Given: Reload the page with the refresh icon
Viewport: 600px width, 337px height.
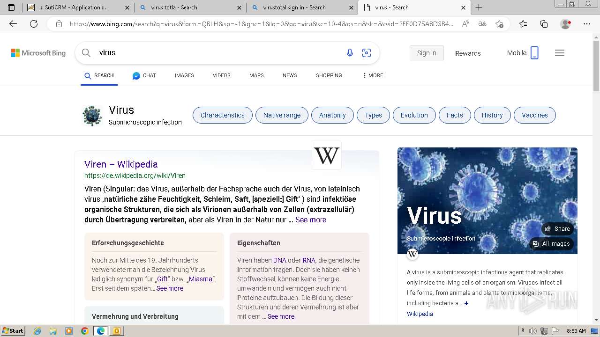Looking at the screenshot, I should (34, 24).
